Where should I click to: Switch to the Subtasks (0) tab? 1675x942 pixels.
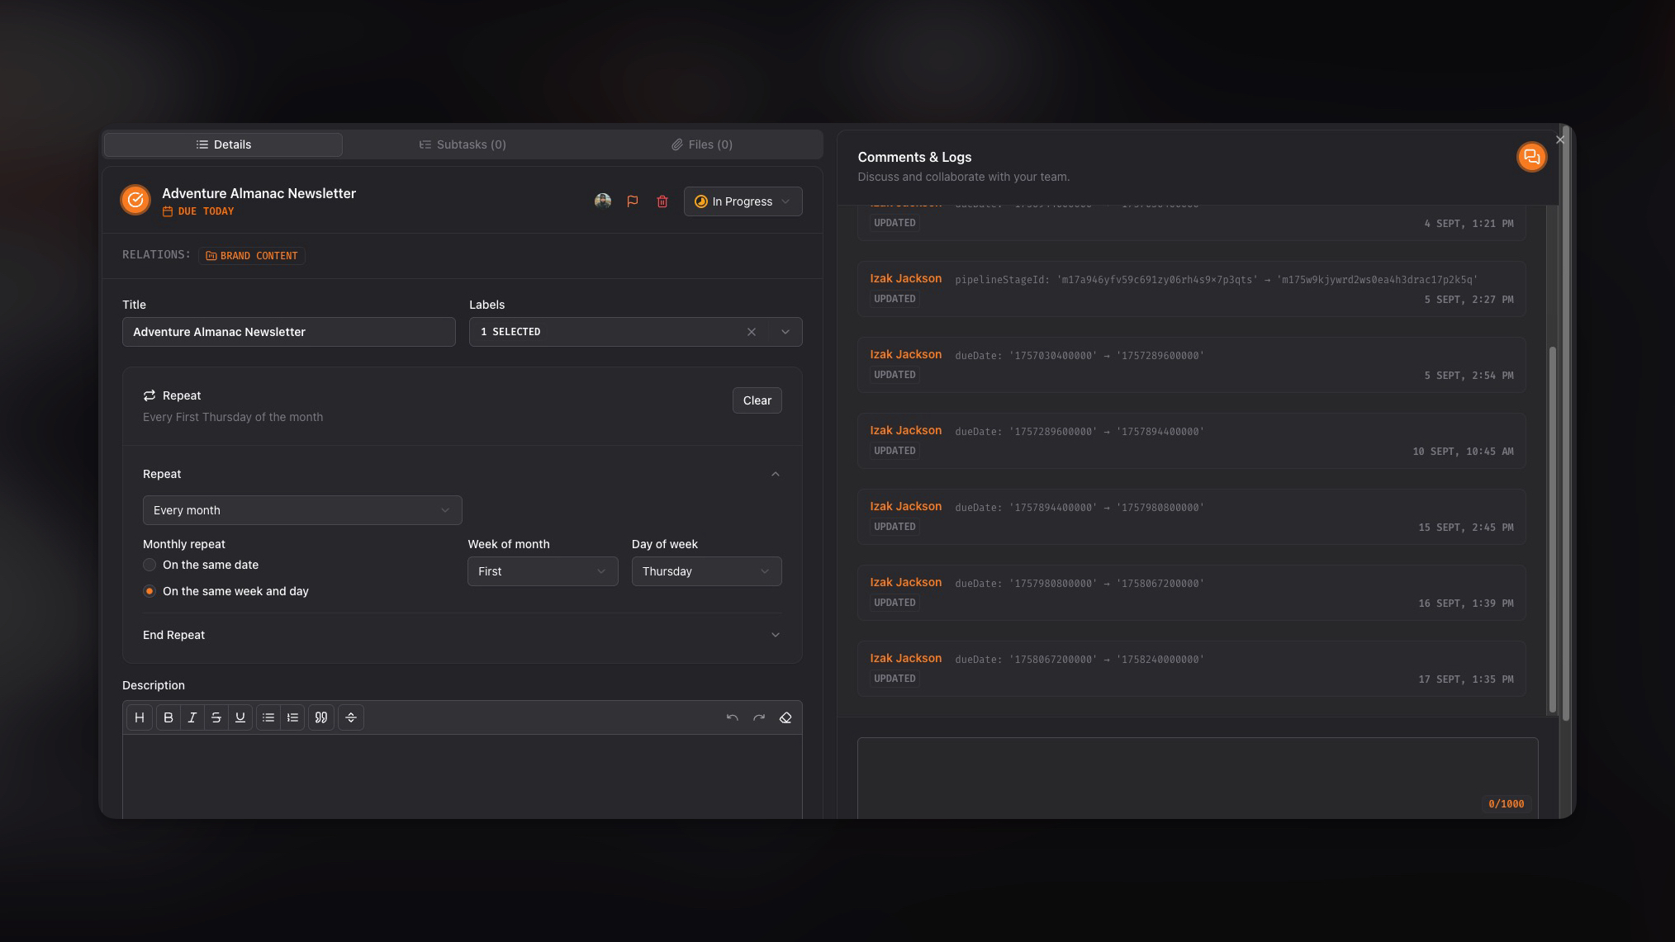(463, 144)
